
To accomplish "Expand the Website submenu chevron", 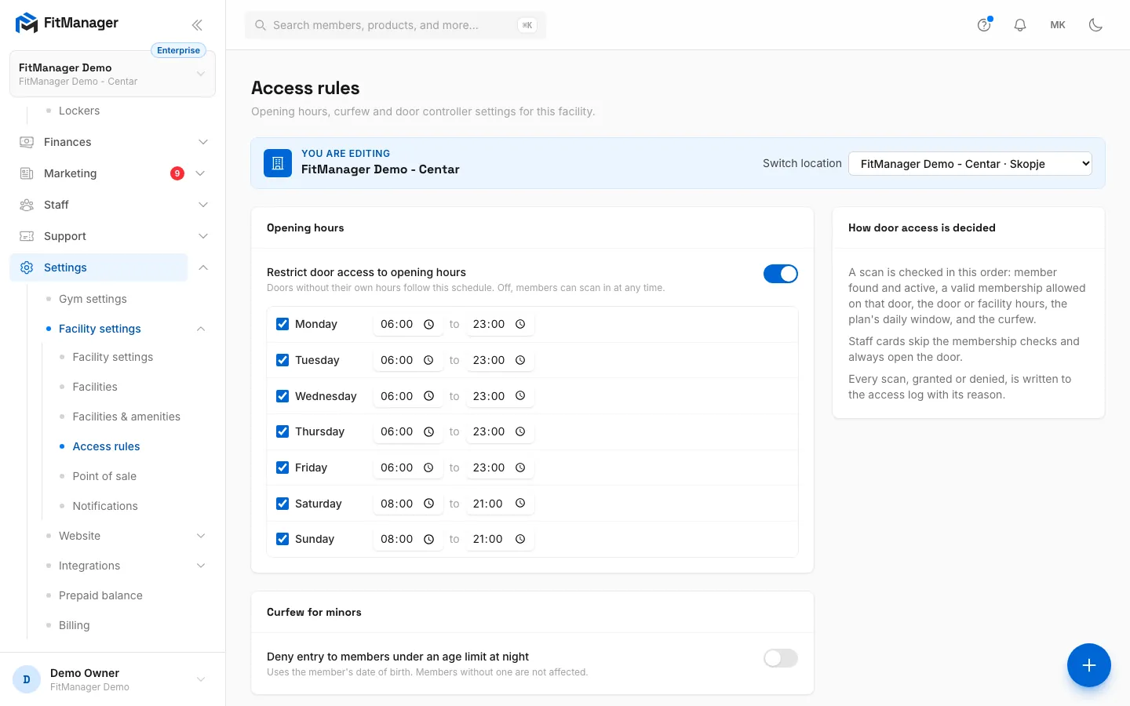I will tap(201, 536).
